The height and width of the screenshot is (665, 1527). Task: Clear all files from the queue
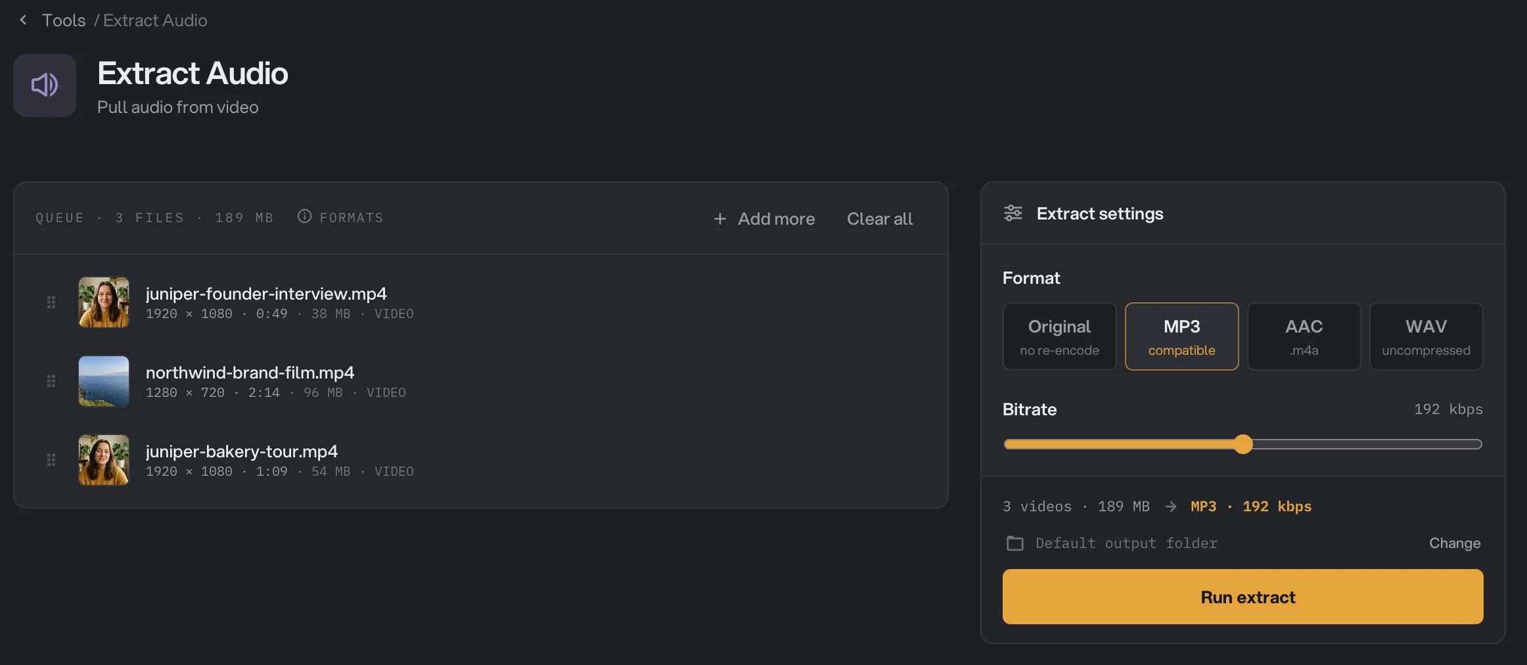[880, 219]
